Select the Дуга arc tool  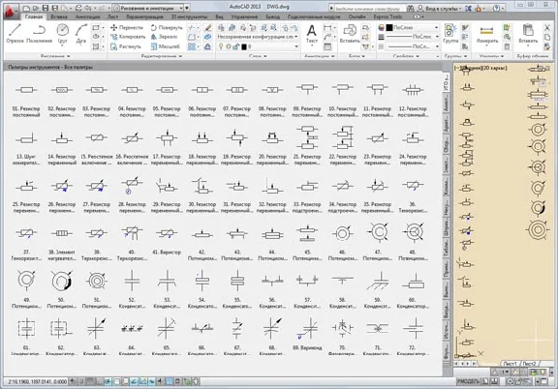point(81,34)
